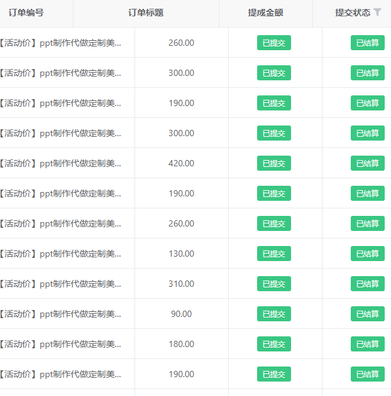Click the 已结算 tag in the 90.00 row
The image size is (391, 396).
(x=368, y=314)
